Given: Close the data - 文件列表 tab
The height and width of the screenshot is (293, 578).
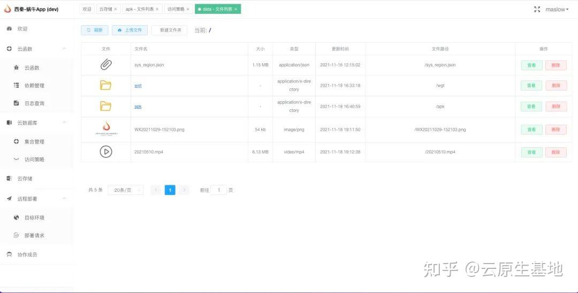Looking at the screenshot, I should [x=236, y=9].
